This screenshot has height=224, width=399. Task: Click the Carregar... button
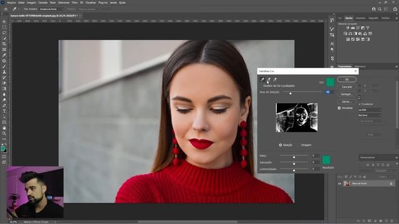(x=347, y=94)
